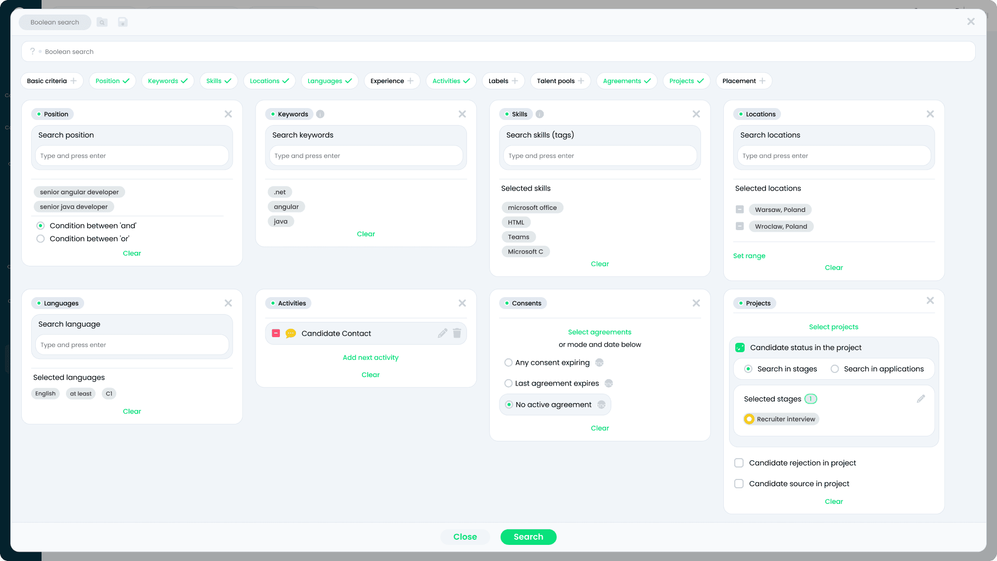
Task: Check Candidate source in project
Action: [739, 484]
